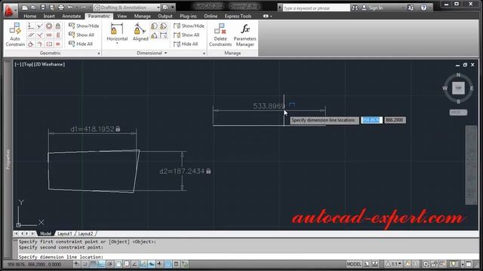Toggle Snap Mode in status bar
The height and width of the screenshot is (271, 483).
tap(85, 264)
